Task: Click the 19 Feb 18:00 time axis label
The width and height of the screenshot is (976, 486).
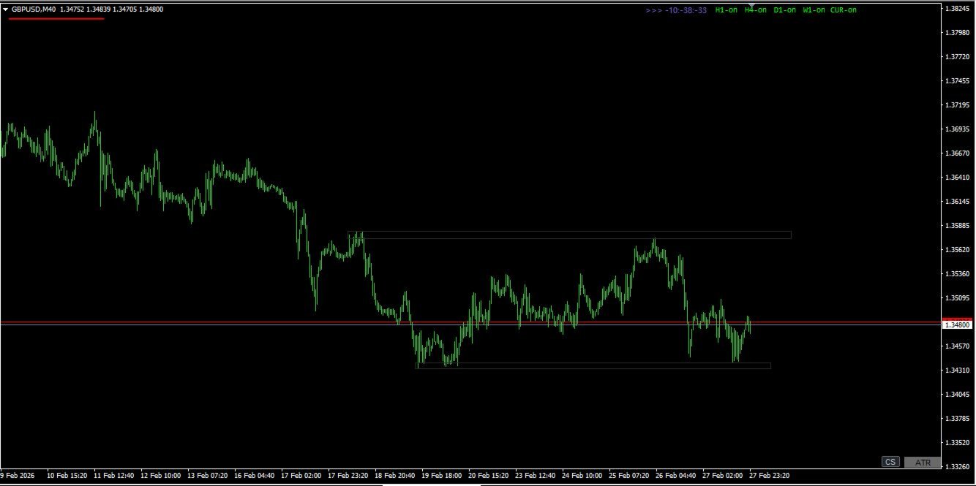Action: click(x=441, y=475)
